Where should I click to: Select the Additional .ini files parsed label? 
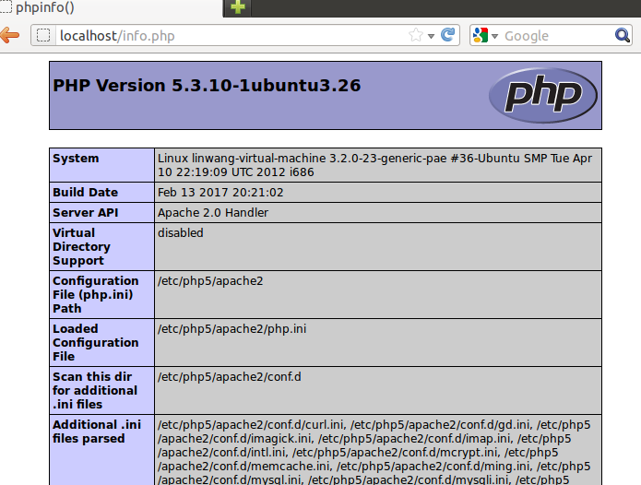coord(97,432)
